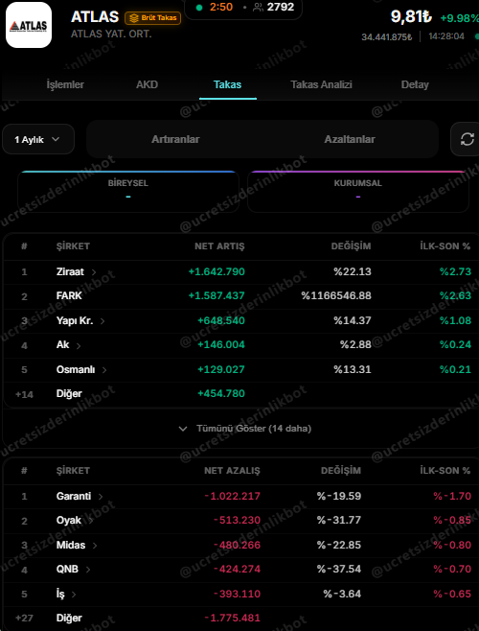Expand the Ak row chevron

click(79, 345)
